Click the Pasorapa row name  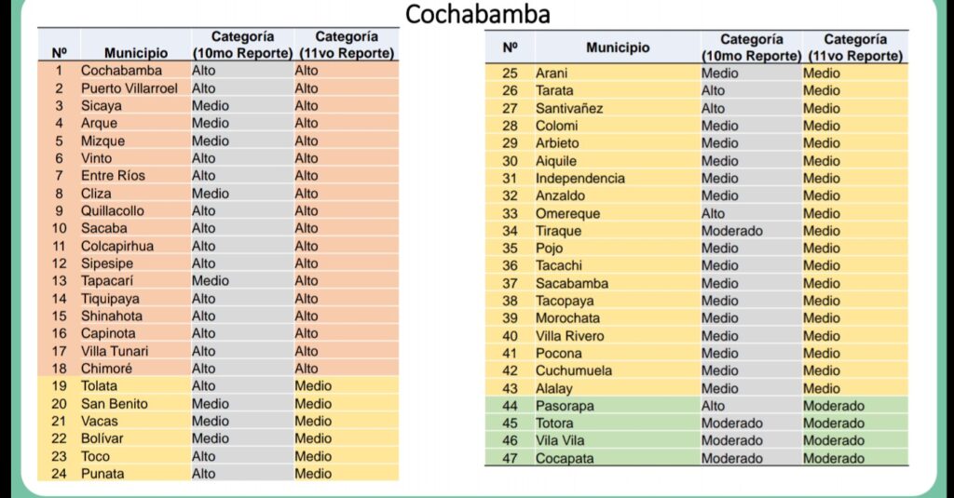click(x=564, y=406)
